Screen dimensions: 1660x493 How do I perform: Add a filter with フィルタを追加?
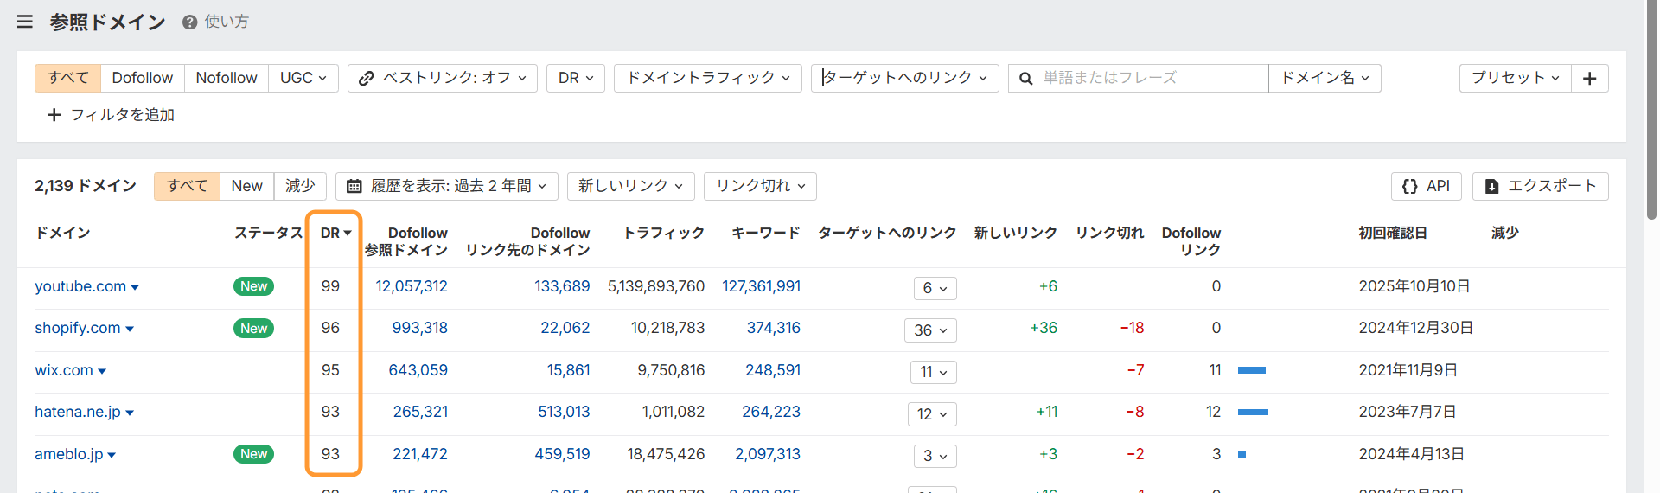[111, 115]
